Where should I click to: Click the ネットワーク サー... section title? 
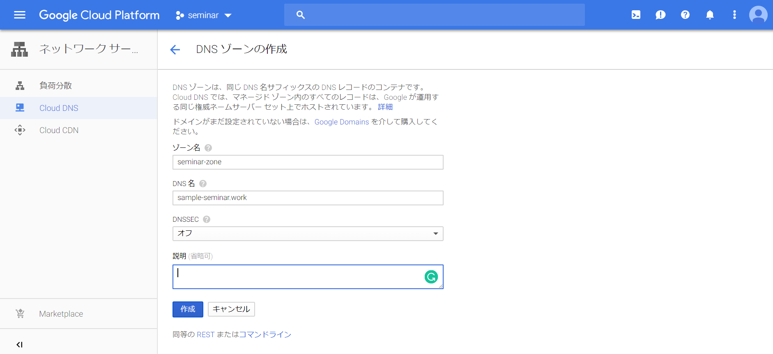[89, 49]
